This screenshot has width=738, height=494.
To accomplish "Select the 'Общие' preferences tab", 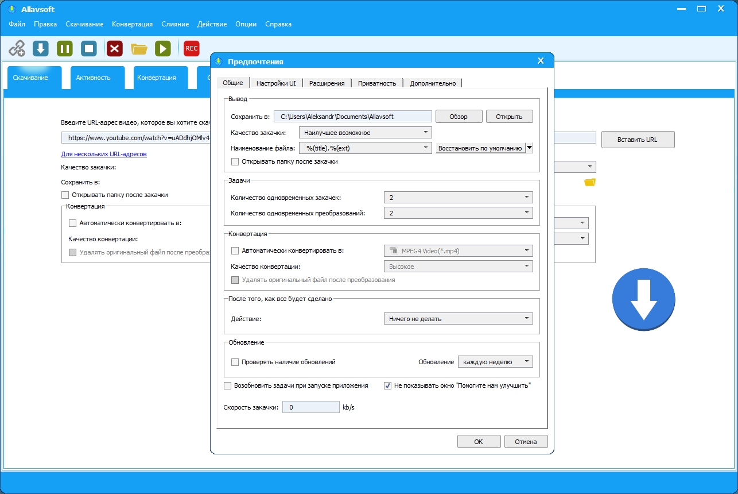I will 233,82.
